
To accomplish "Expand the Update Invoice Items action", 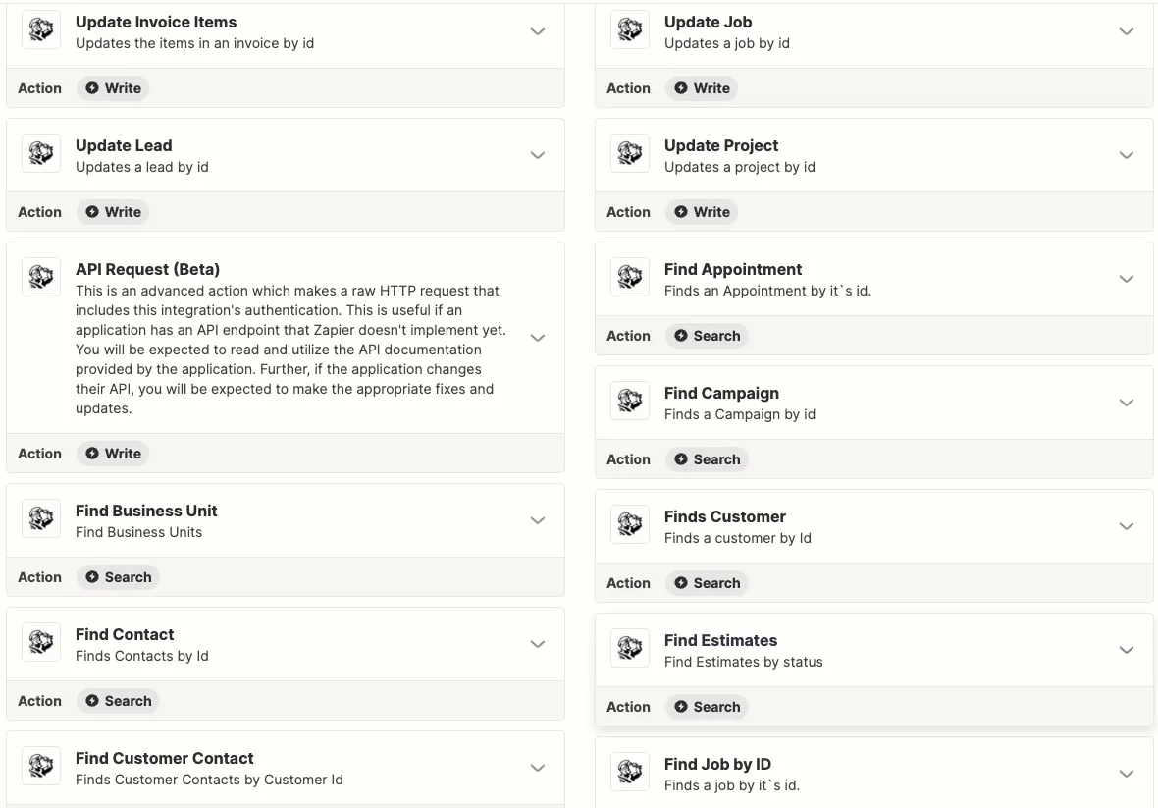I will [538, 31].
